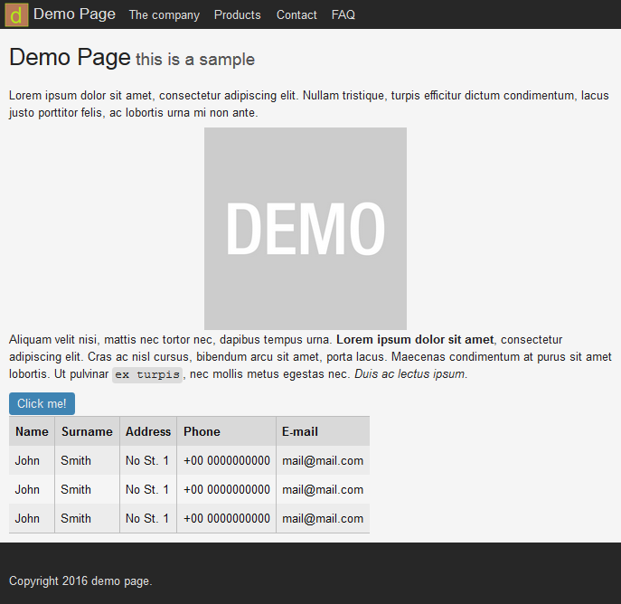Image resolution: width=621 pixels, height=604 pixels.
Task: Click the Copyright 2016 footer text
Action: click(80, 581)
